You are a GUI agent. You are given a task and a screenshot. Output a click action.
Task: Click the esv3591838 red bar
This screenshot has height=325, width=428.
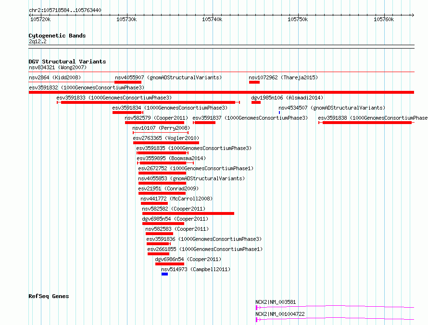tap(367, 123)
